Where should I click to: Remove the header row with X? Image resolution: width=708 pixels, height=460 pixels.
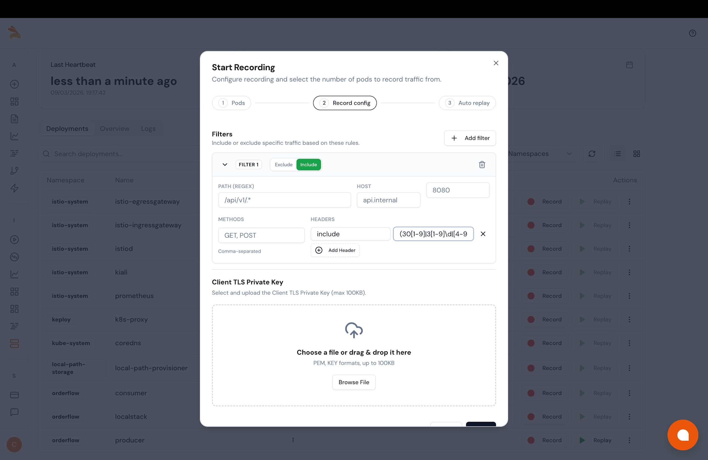pyautogui.click(x=483, y=234)
